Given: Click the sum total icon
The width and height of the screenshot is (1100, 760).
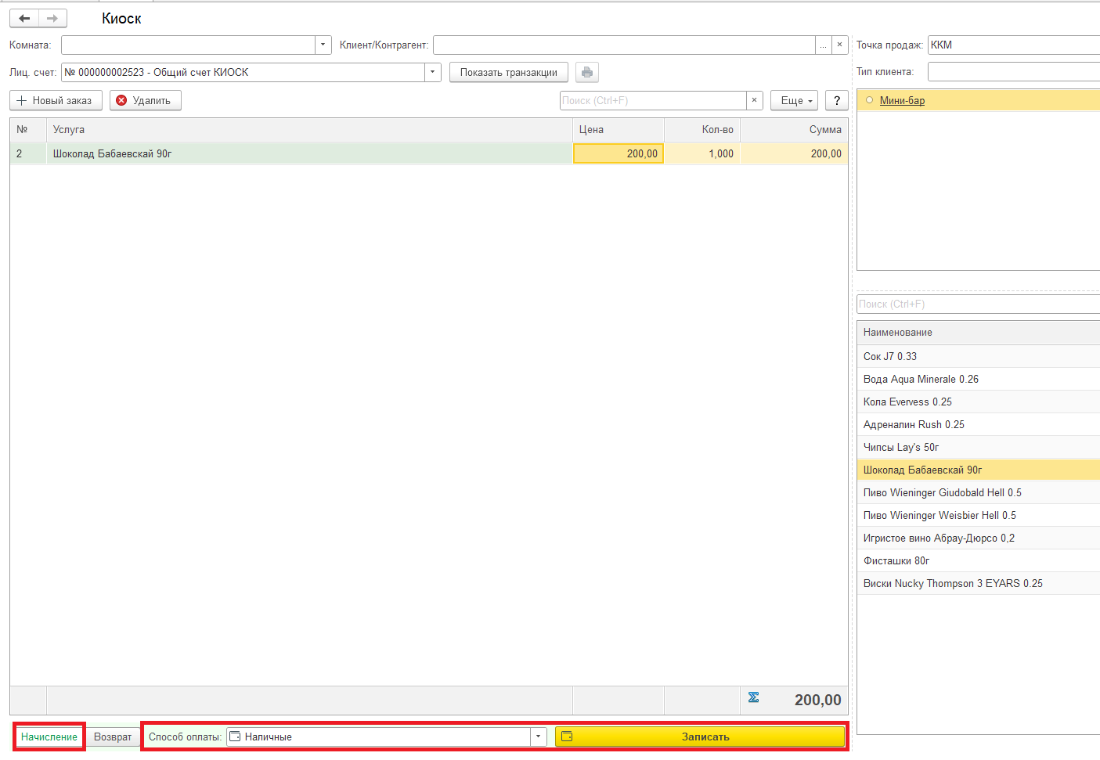Looking at the screenshot, I should 753,697.
